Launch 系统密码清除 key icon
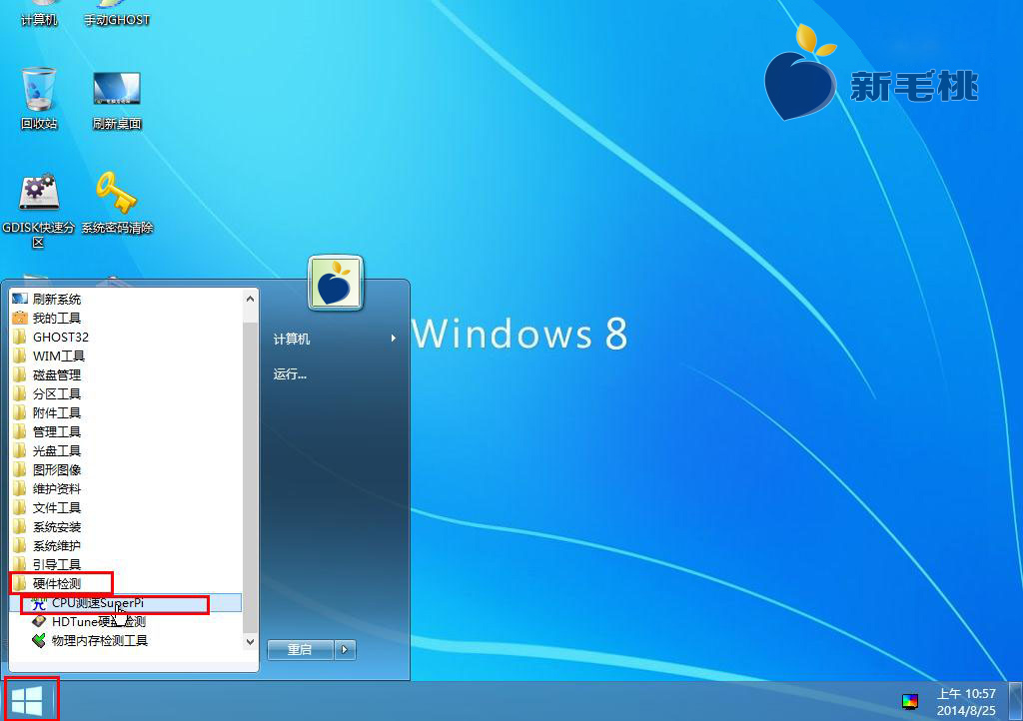 pos(117,203)
